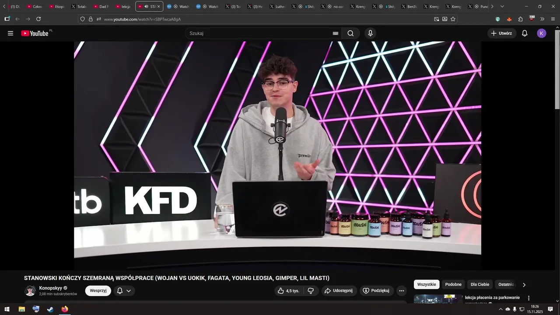The height and width of the screenshot is (315, 560).
Task: Go forward with the browser forward arrow
Action: pos(28,19)
